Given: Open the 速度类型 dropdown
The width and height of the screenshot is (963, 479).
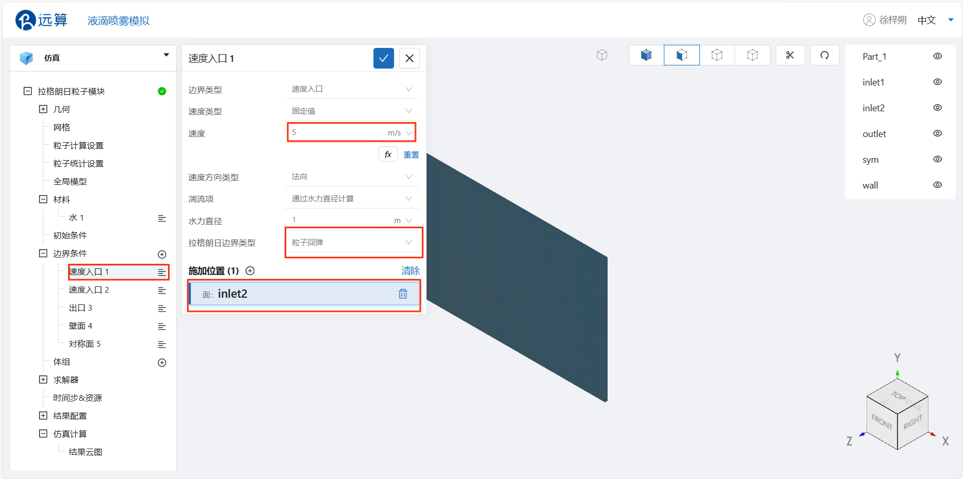Looking at the screenshot, I should [x=352, y=111].
